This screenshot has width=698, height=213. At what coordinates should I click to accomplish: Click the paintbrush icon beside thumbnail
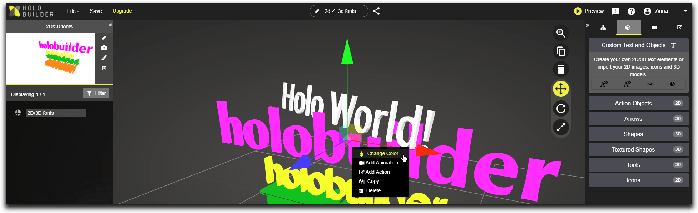point(104,58)
